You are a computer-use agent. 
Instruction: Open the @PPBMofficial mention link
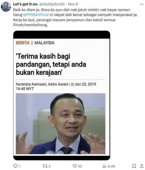pos(36,15)
